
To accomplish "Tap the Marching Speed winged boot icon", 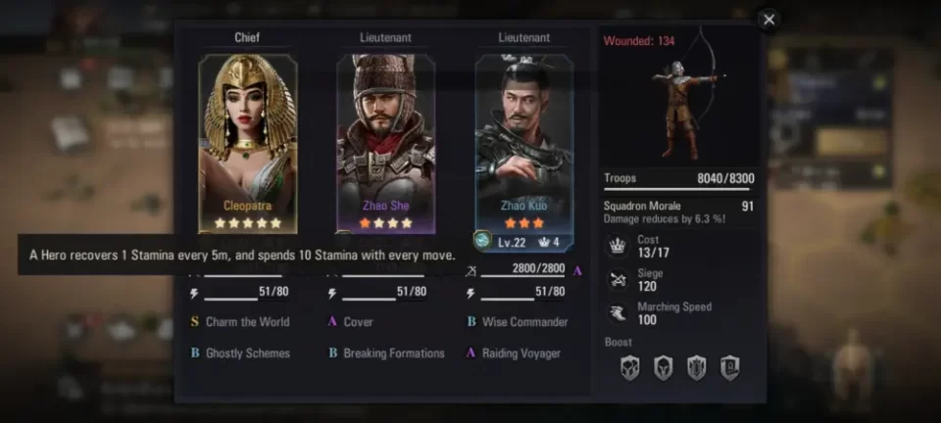I will point(617,312).
